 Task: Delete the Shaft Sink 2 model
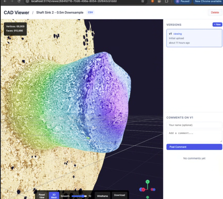coord(215,13)
